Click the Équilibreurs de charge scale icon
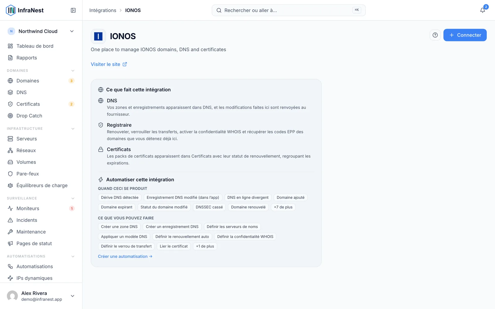Screen dimensions: 495x309 coord(10,185)
